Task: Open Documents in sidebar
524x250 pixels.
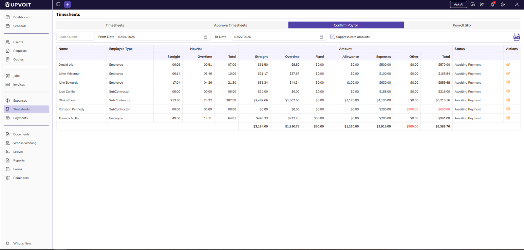Action: coord(26,134)
